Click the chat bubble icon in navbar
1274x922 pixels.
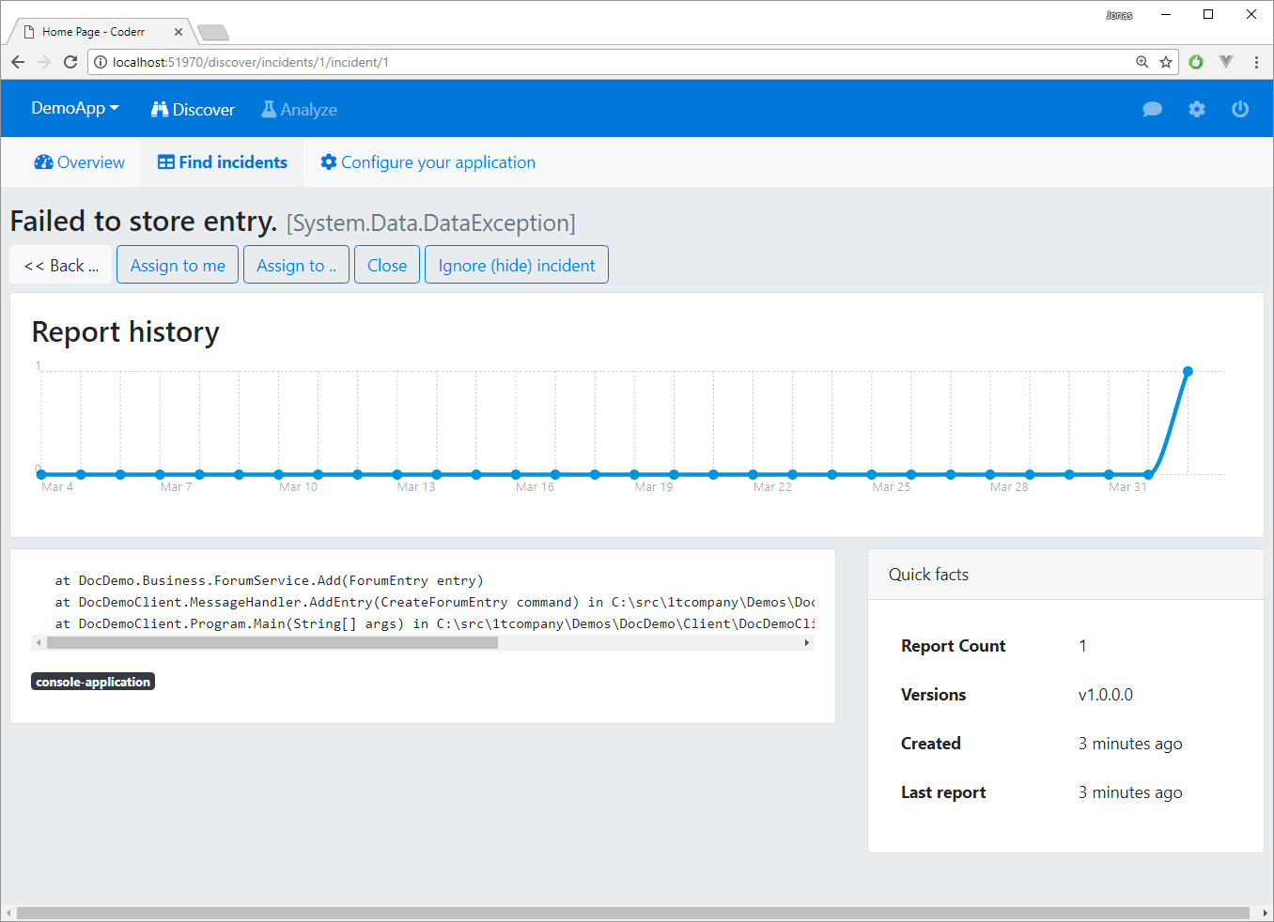tap(1152, 109)
